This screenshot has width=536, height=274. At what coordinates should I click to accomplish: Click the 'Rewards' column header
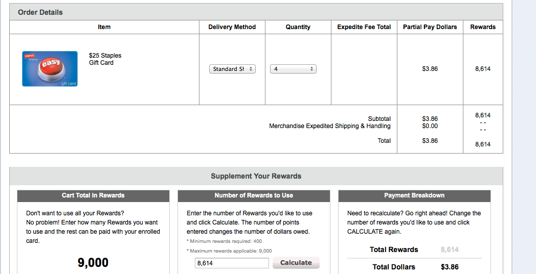pyautogui.click(x=483, y=27)
